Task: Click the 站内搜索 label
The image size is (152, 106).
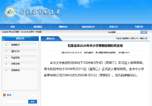Action: tap(112, 32)
